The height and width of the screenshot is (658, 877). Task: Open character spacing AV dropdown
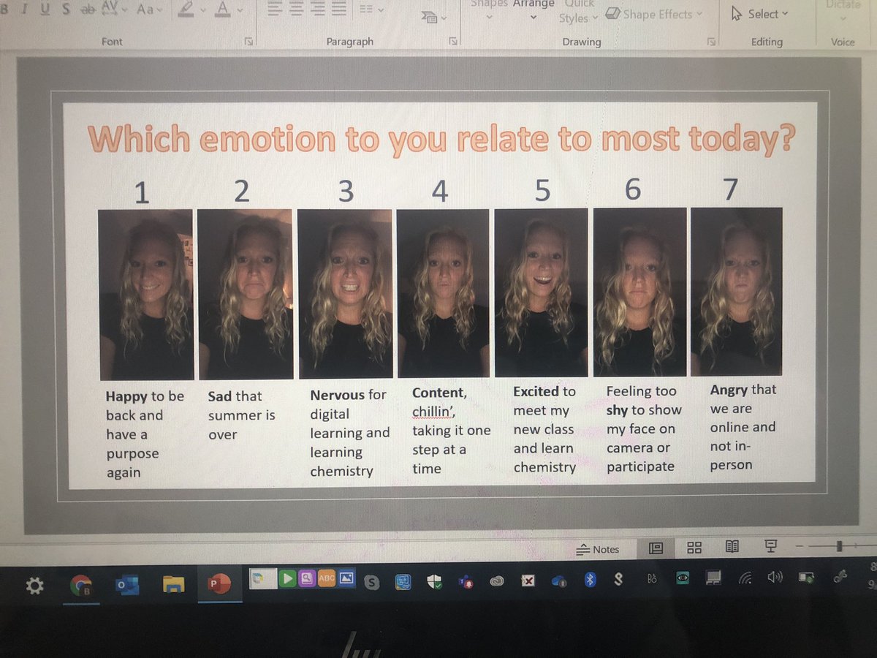click(x=114, y=10)
